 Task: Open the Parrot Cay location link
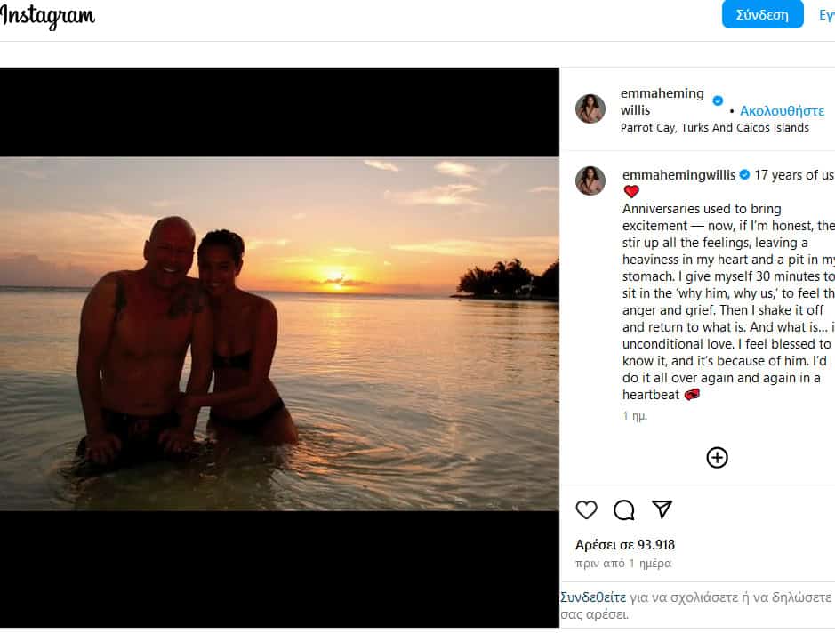click(x=714, y=127)
